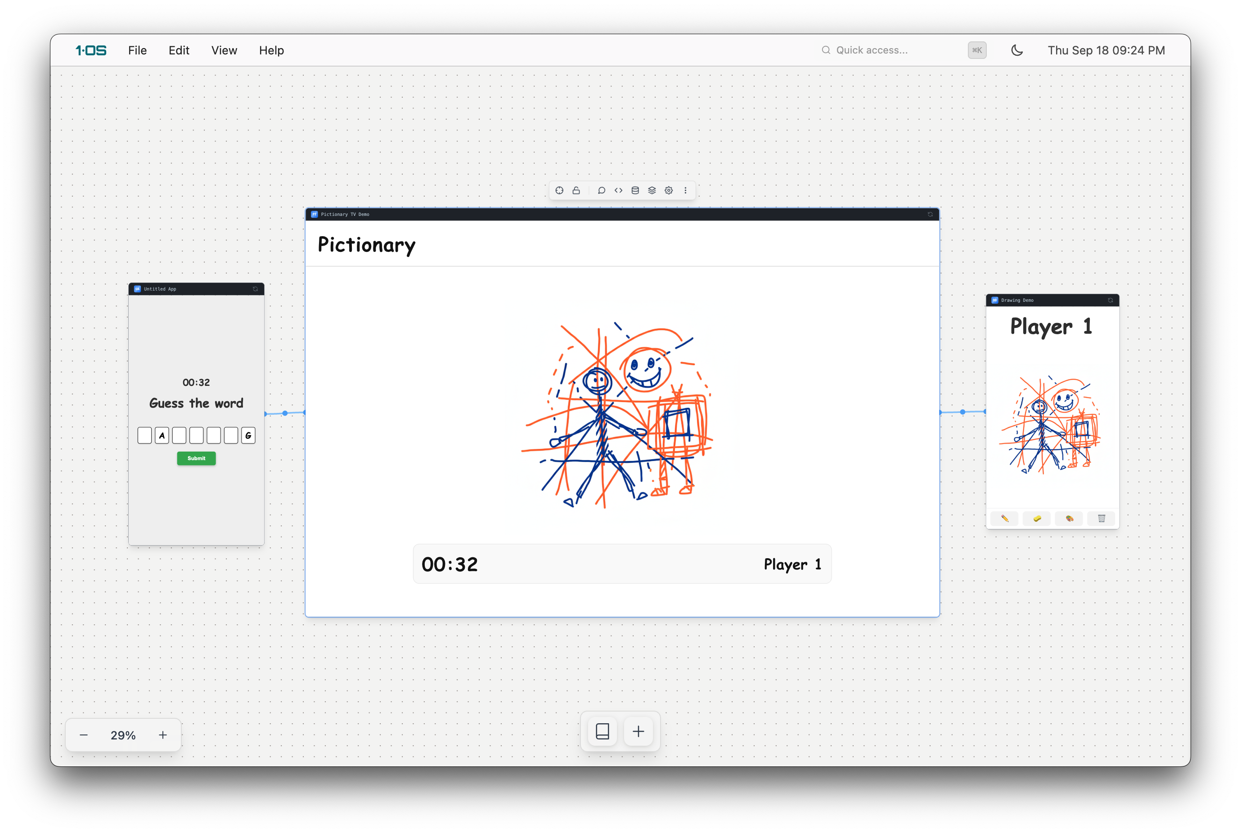Open the code view brackets icon

tap(618, 190)
